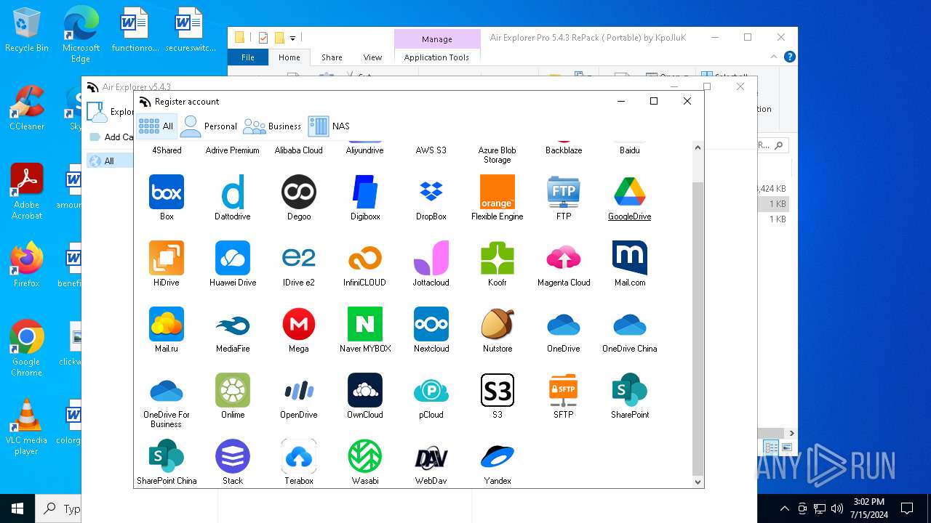Open the File tab in Explorer window

pyautogui.click(x=248, y=57)
